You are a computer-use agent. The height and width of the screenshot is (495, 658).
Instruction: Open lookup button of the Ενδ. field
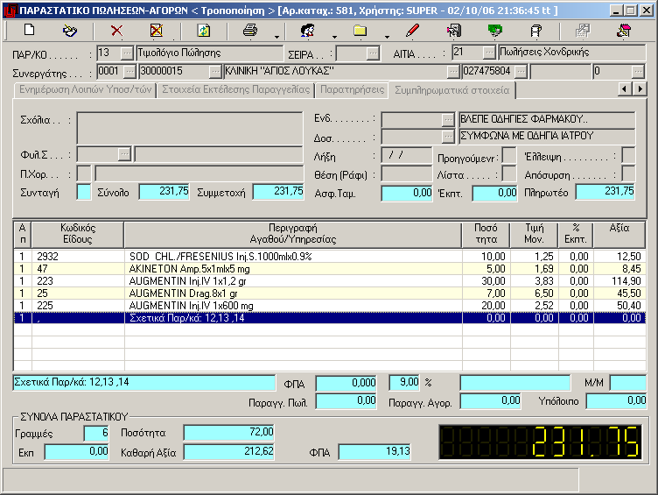(448, 120)
